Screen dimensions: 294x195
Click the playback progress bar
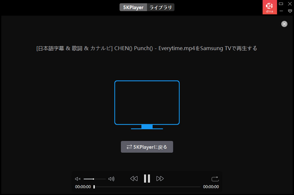tap(147, 187)
